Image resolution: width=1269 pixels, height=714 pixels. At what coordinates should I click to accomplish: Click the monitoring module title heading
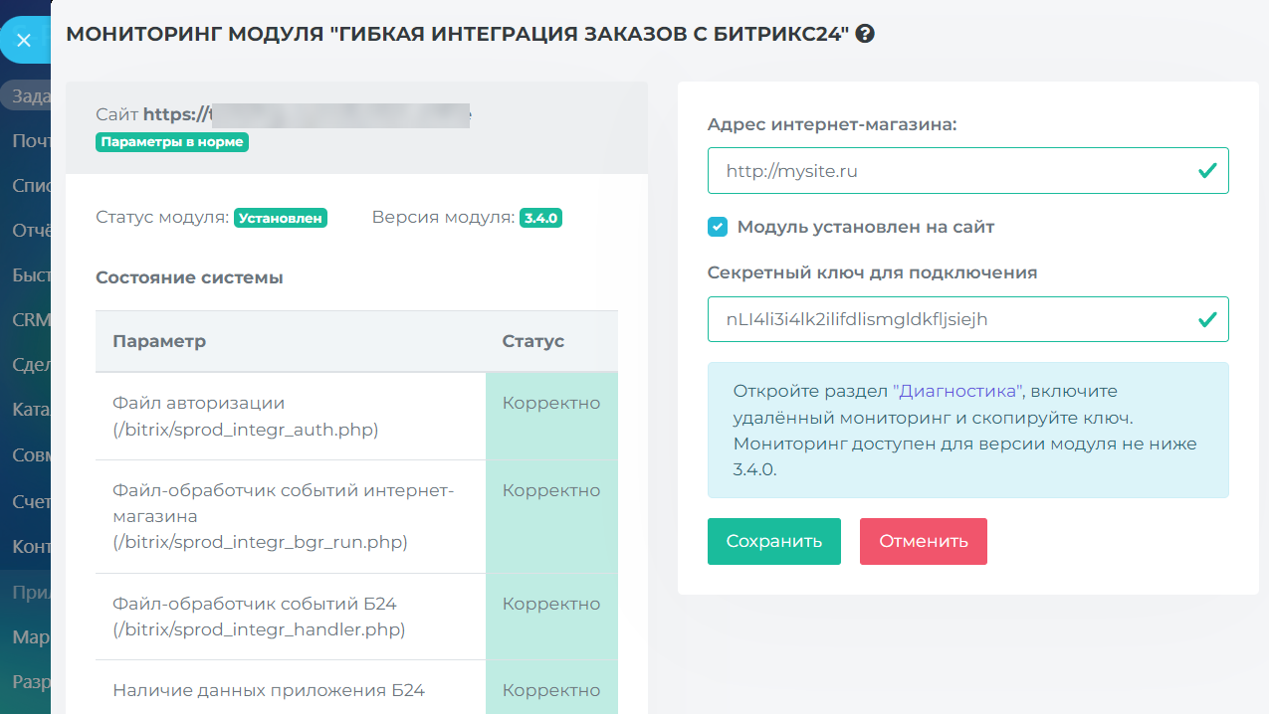pyautogui.click(x=457, y=34)
